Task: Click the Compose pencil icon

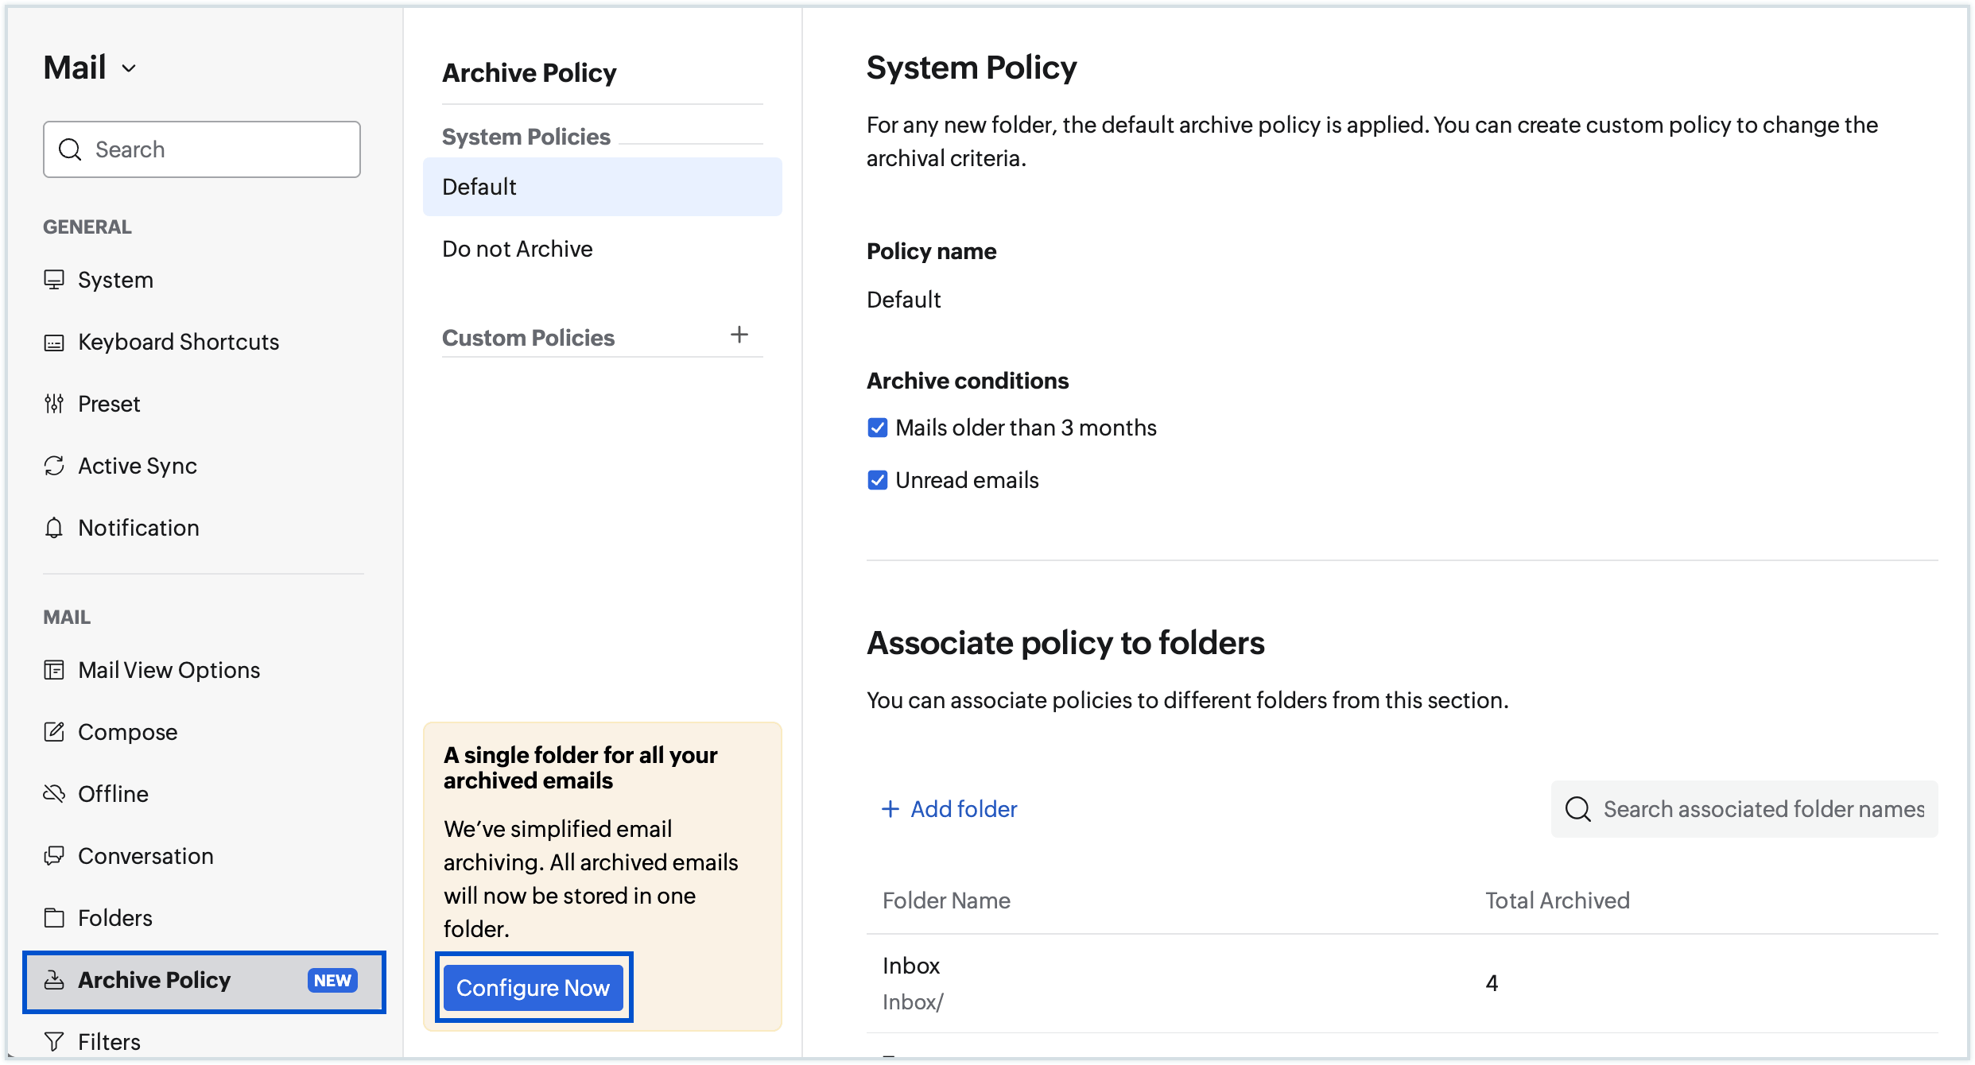Action: tap(54, 732)
